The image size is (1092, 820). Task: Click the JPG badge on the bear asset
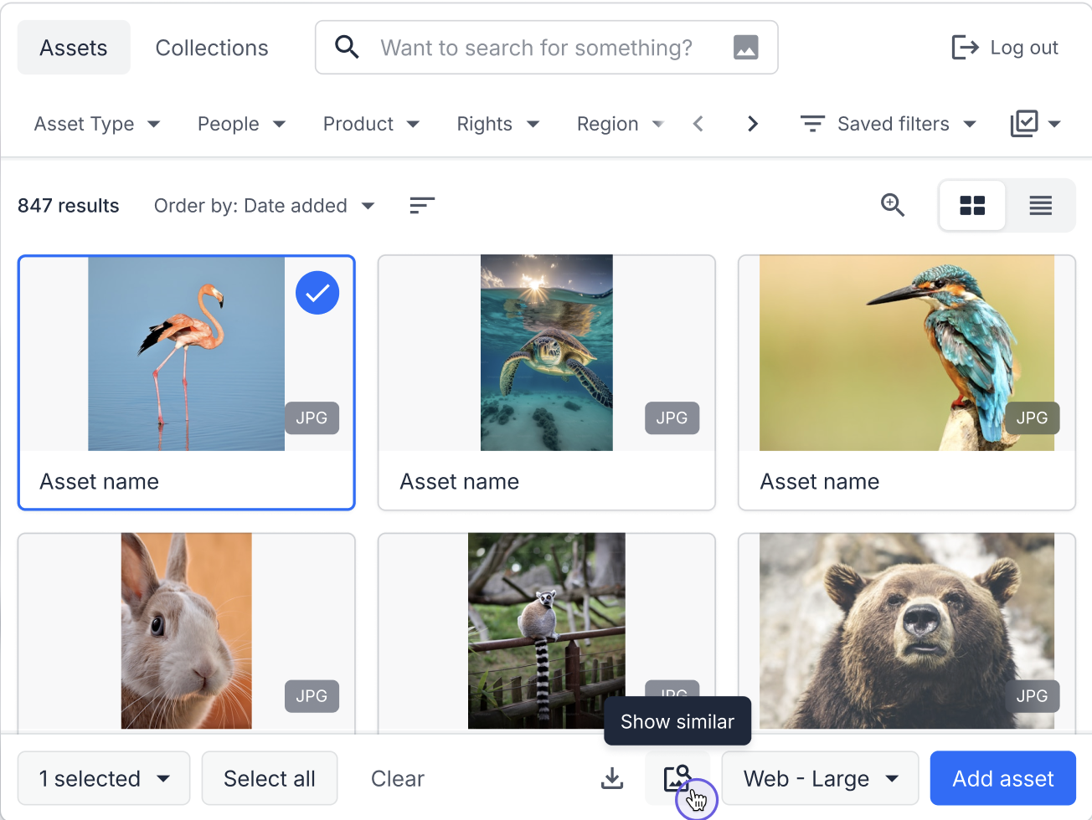click(1032, 695)
